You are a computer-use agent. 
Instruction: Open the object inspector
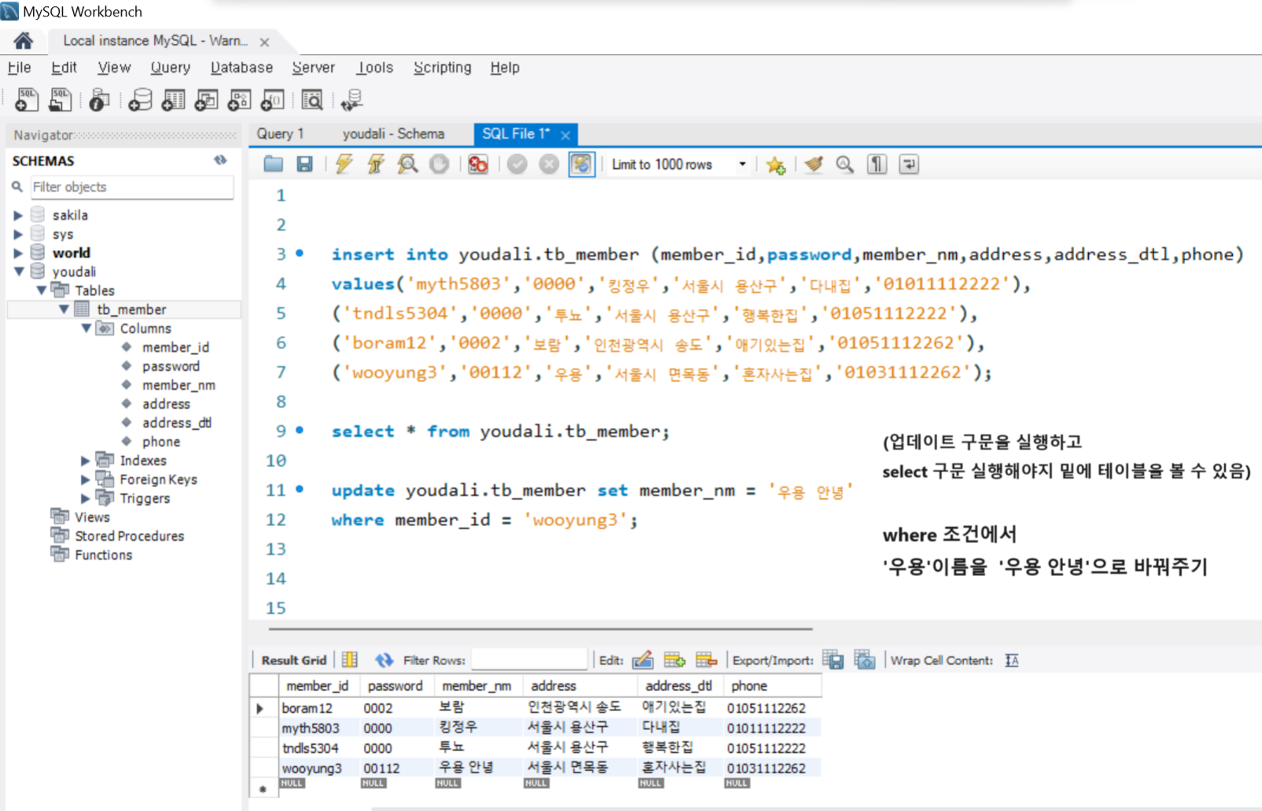(99, 100)
